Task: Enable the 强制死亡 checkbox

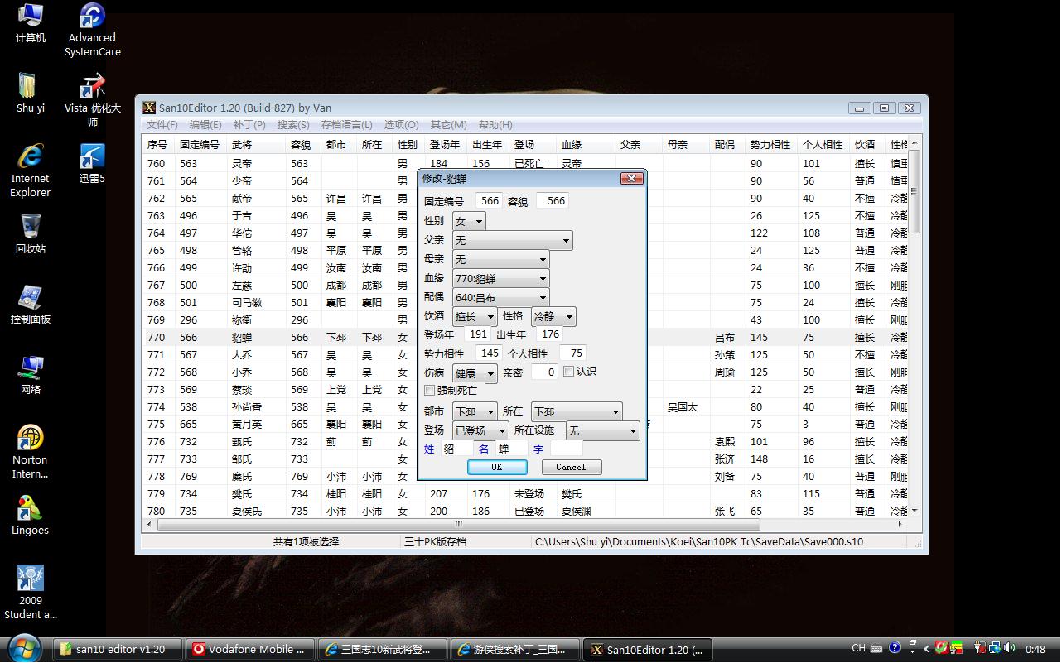Action: pos(430,390)
